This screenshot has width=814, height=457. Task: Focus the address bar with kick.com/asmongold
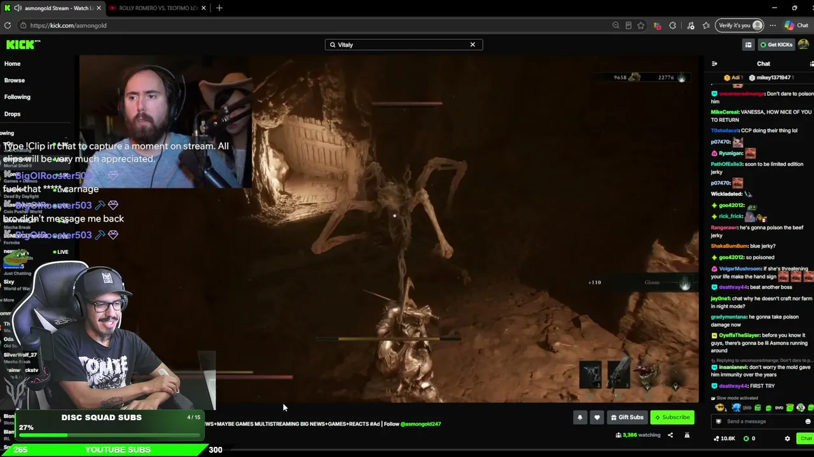click(312, 25)
